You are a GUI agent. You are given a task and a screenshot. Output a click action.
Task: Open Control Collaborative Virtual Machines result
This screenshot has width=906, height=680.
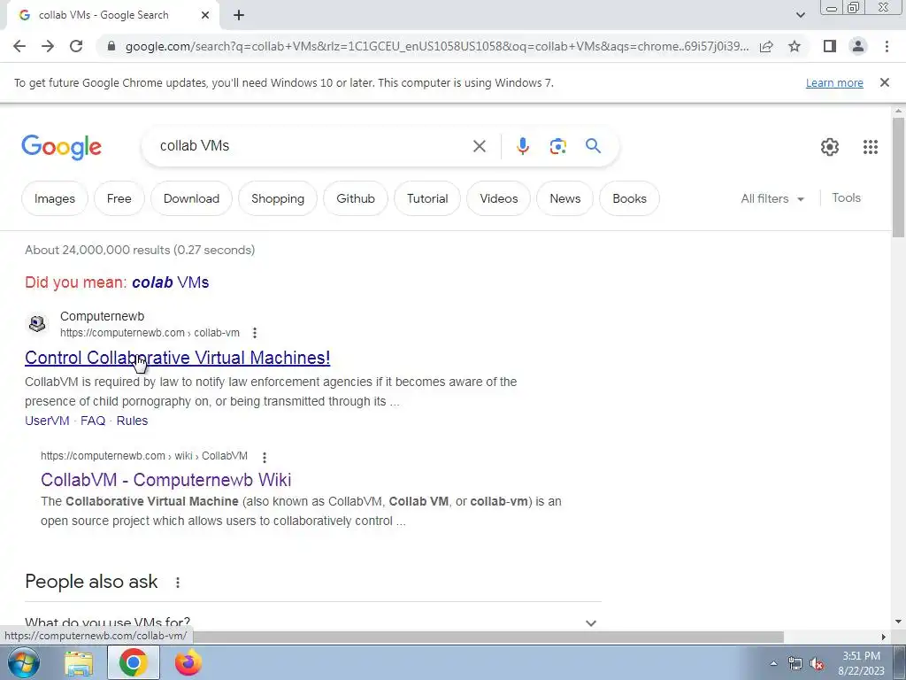(x=177, y=358)
